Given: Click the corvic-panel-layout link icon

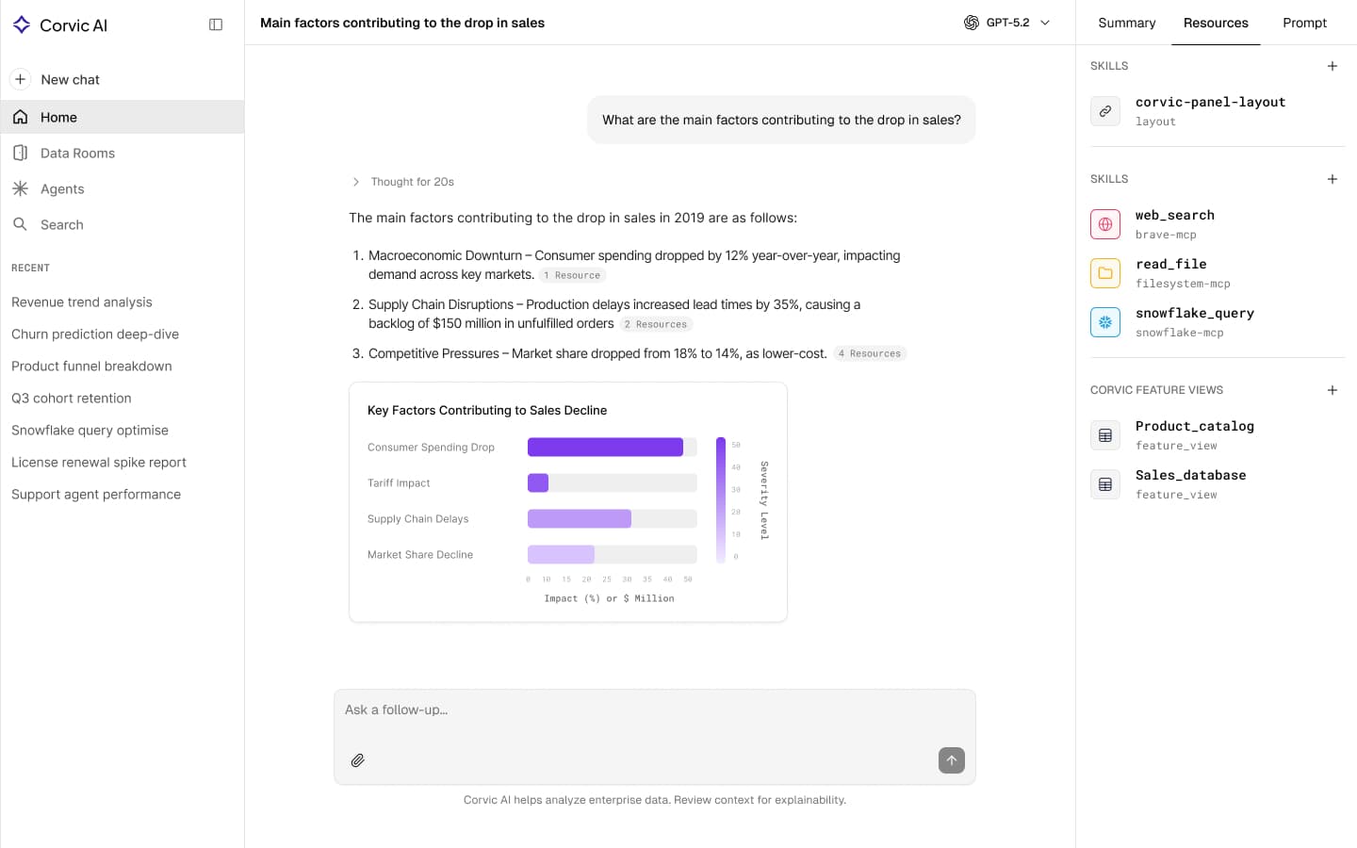Looking at the screenshot, I should (1104, 110).
